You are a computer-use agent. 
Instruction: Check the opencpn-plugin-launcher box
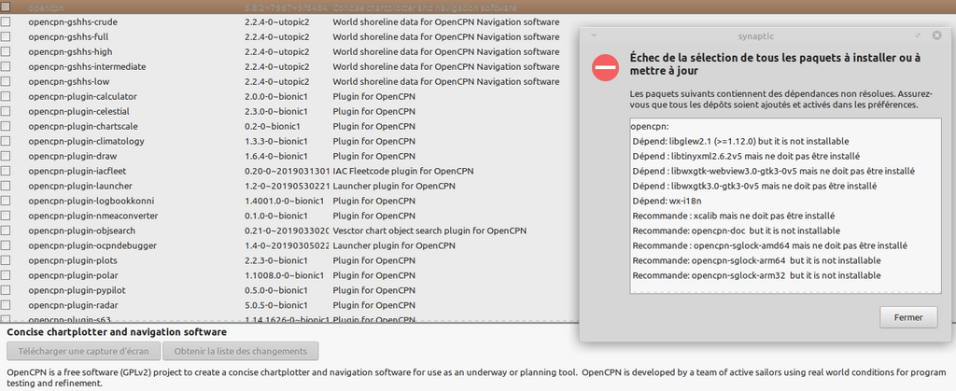(x=6, y=186)
